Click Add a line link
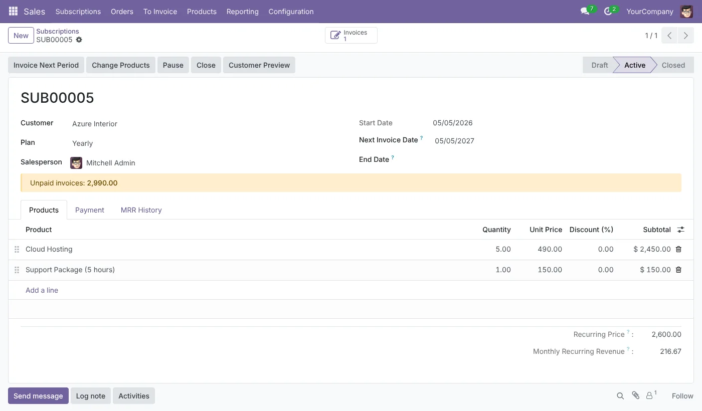702x411 pixels. tap(42, 290)
